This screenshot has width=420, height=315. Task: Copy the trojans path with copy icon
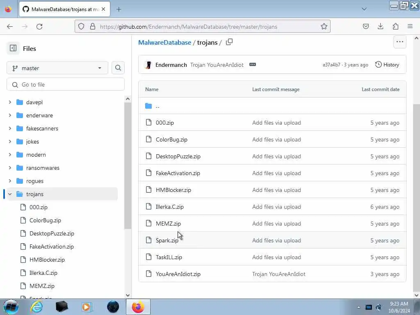229,42
